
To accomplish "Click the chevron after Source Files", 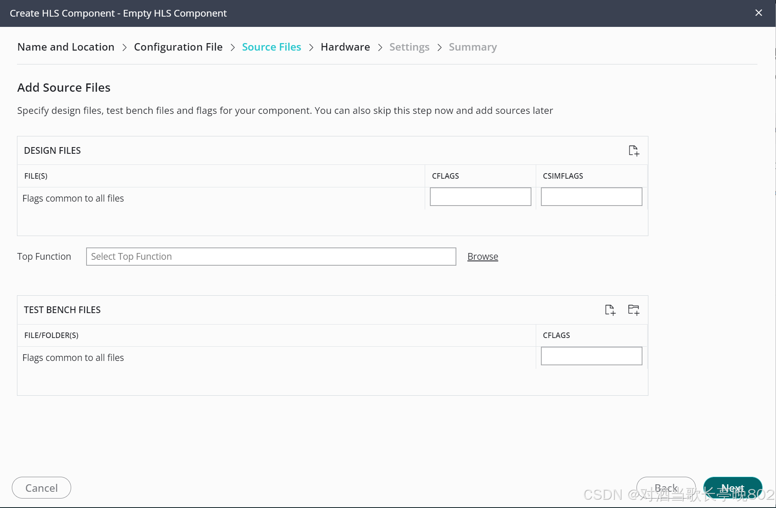I will 311,47.
